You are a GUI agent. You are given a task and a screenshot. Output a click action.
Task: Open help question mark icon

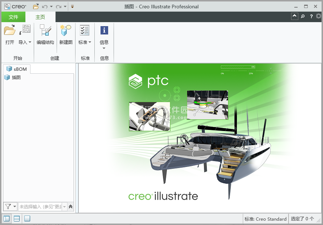click(311, 16)
